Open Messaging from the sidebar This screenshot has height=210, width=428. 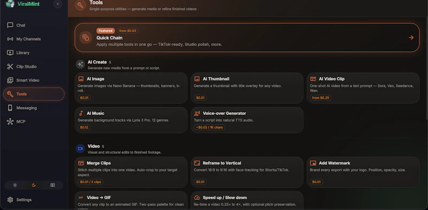point(34,108)
